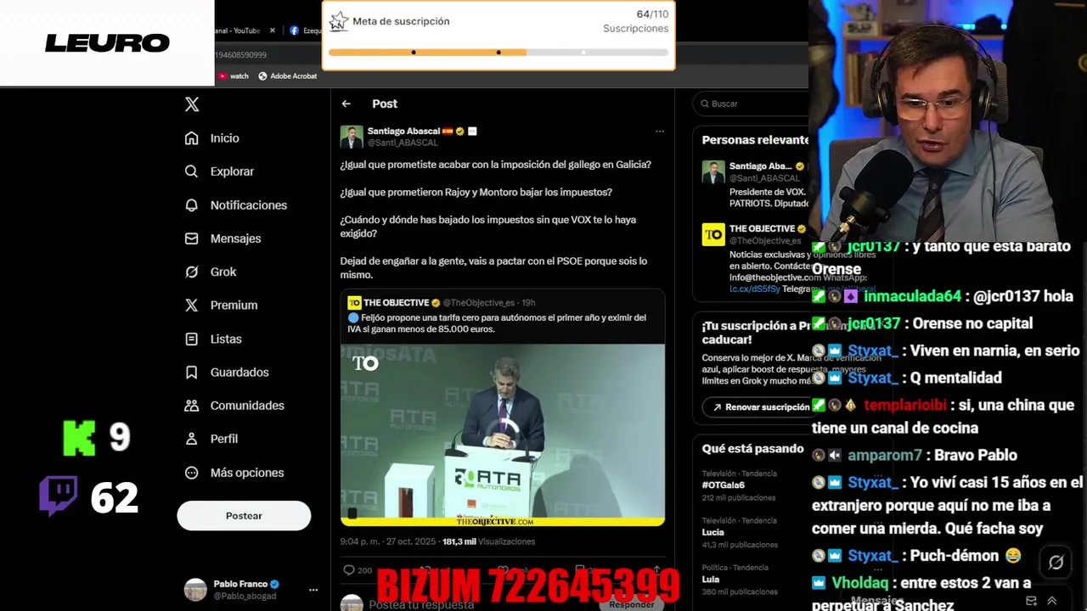Expand the Messages dock arrows

point(1051,601)
